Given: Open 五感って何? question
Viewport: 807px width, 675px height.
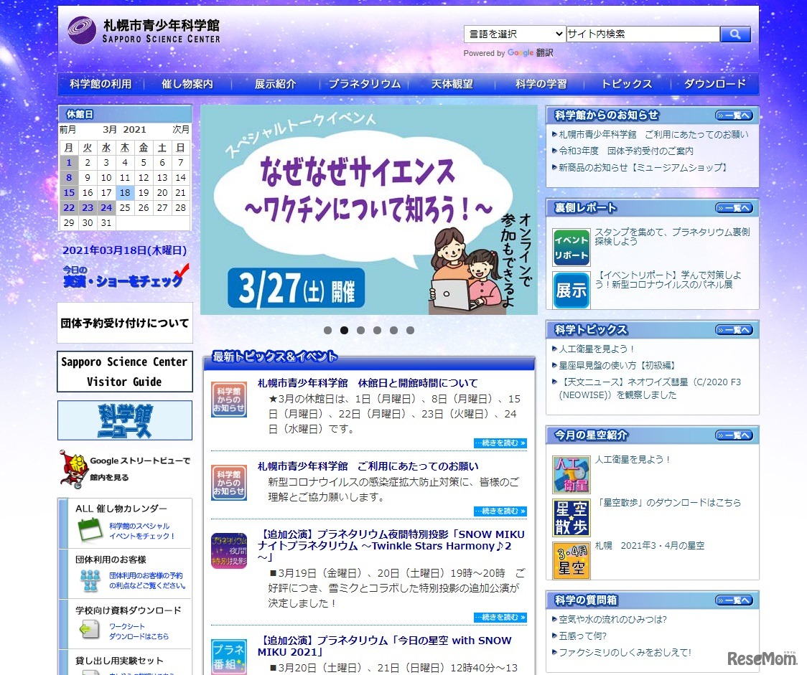Looking at the screenshot, I should (582, 636).
